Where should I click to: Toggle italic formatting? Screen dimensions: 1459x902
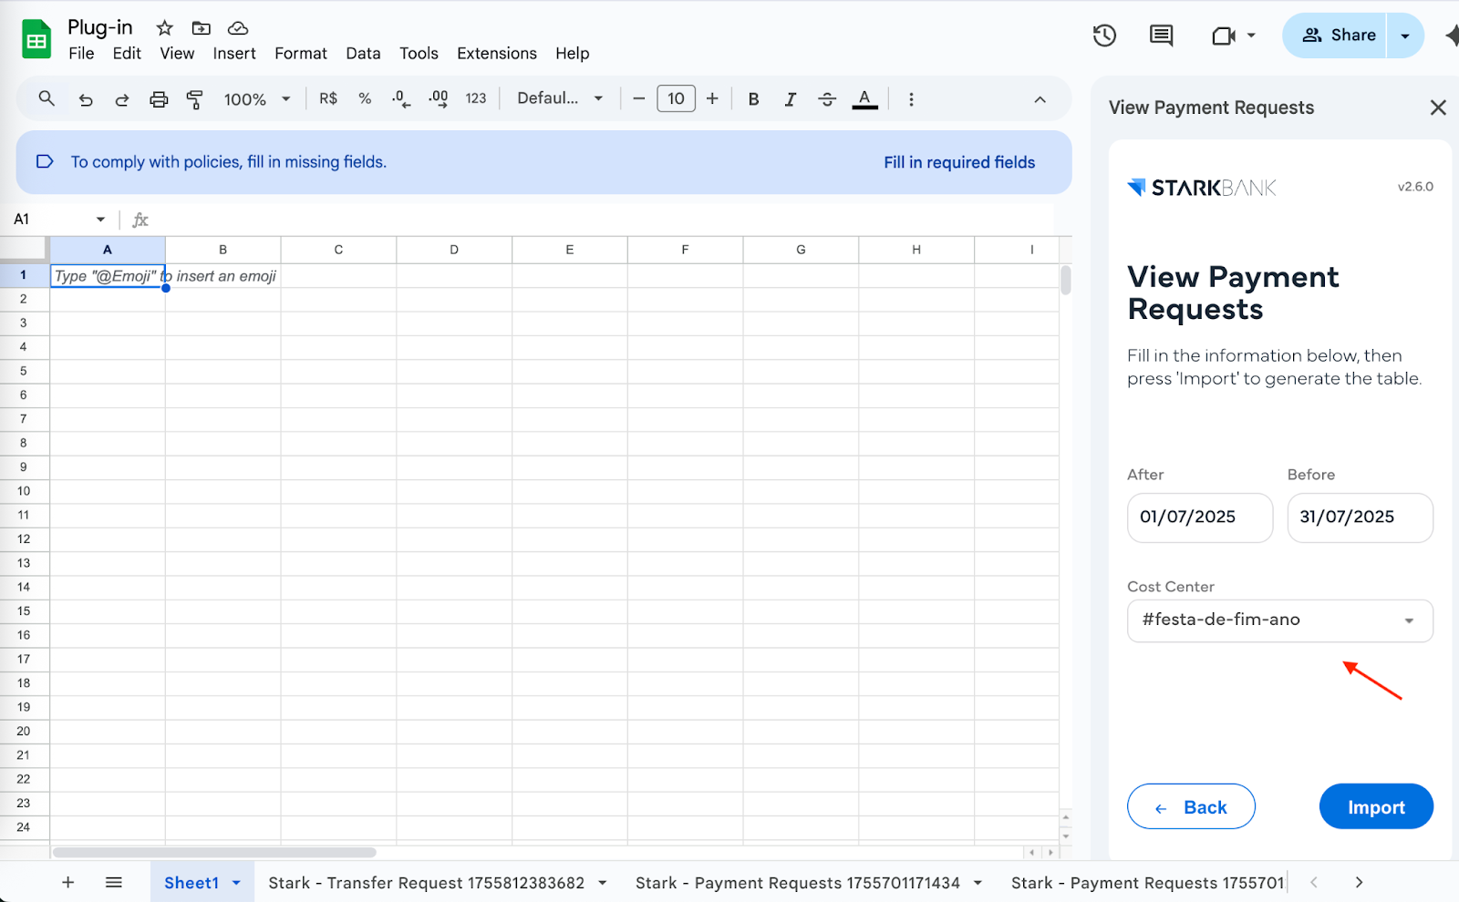(x=791, y=99)
